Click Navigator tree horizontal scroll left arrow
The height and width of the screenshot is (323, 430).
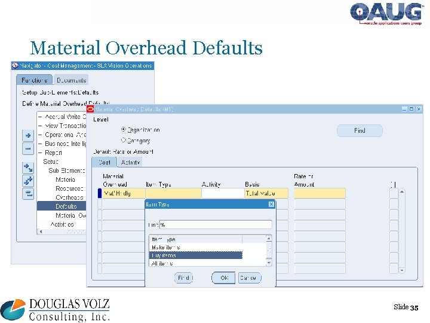coord(41,231)
